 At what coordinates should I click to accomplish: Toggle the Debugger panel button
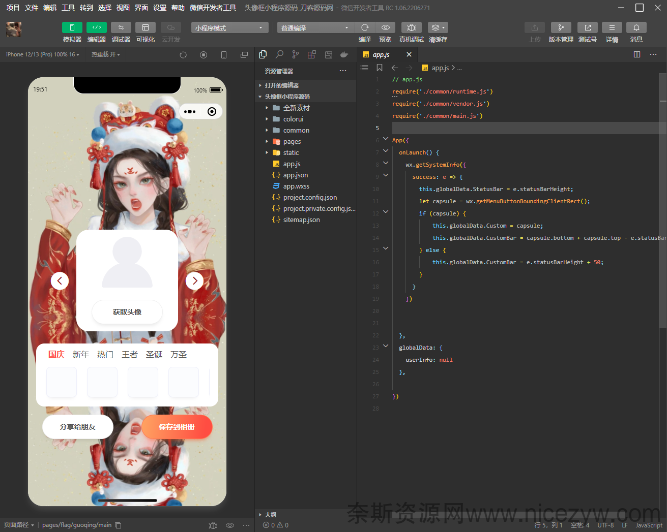point(121,27)
